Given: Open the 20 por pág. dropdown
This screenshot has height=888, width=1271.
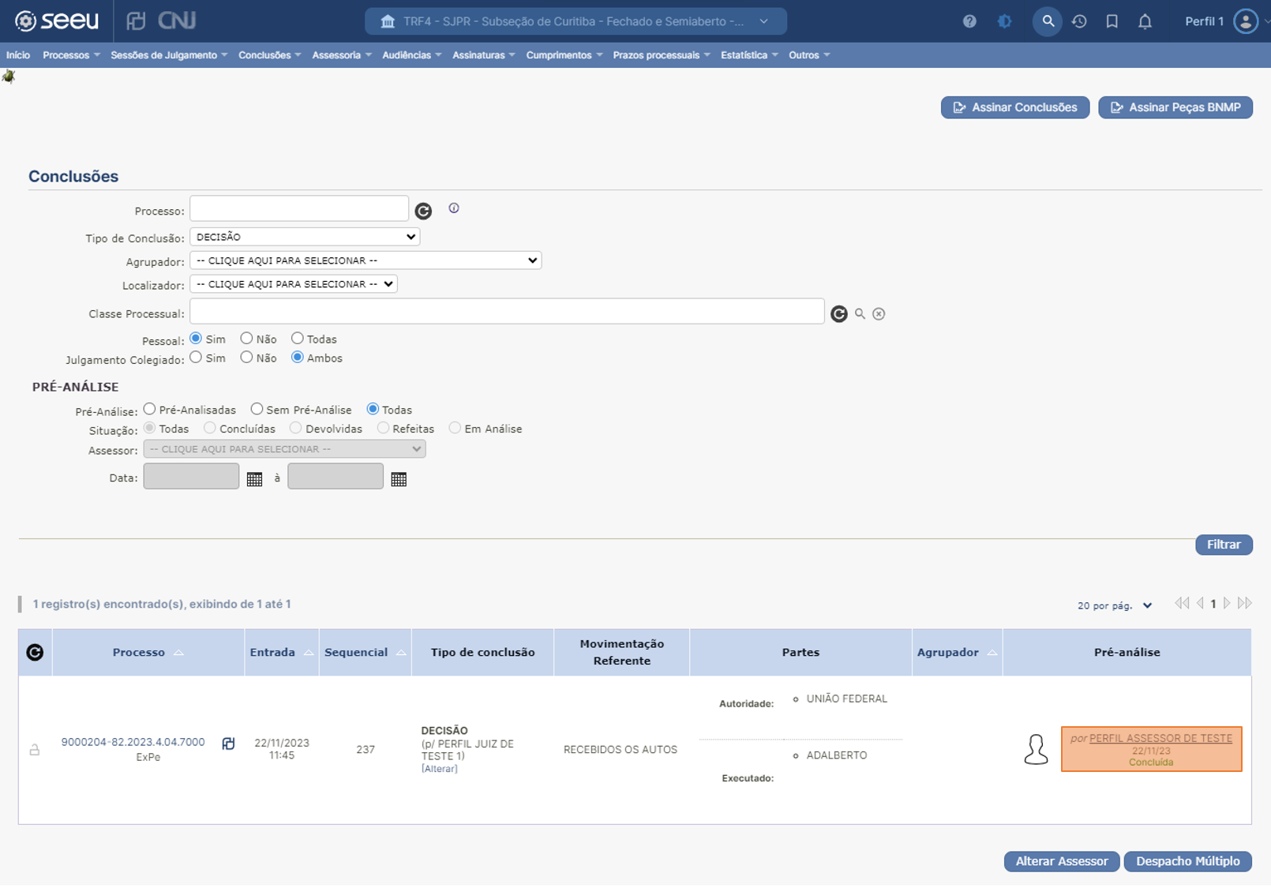Looking at the screenshot, I should (x=1115, y=605).
